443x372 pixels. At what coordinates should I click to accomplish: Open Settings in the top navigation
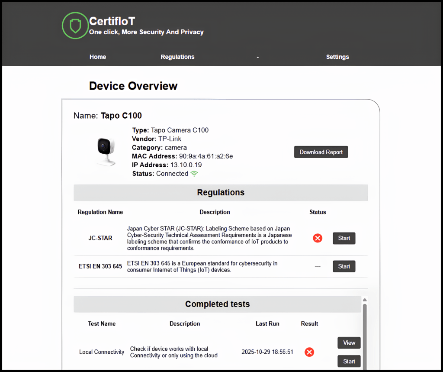coord(337,57)
